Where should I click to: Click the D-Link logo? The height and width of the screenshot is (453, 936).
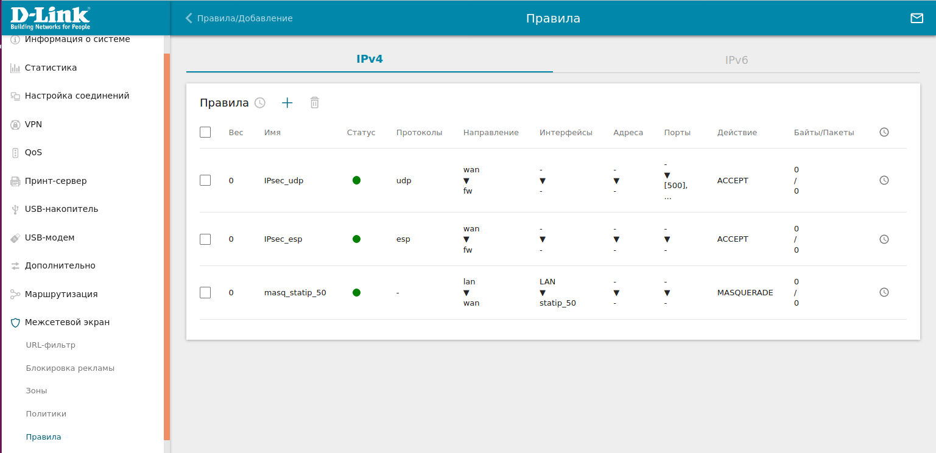[x=50, y=18]
